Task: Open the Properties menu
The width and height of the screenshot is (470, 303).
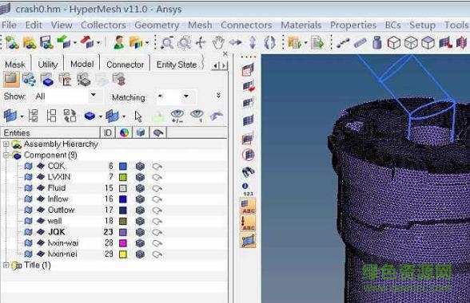Action: (x=353, y=26)
